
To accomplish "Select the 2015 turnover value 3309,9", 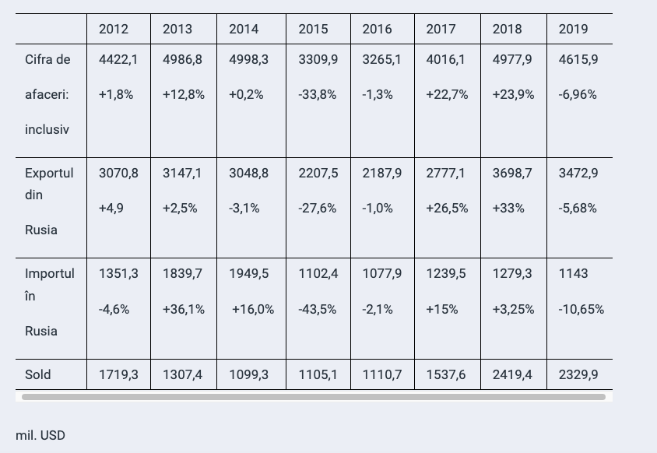I will pyautogui.click(x=318, y=59).
